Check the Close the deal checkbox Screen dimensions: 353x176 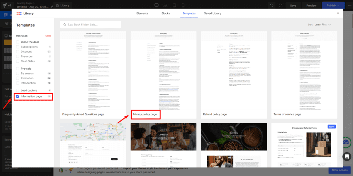coord(18,42)
